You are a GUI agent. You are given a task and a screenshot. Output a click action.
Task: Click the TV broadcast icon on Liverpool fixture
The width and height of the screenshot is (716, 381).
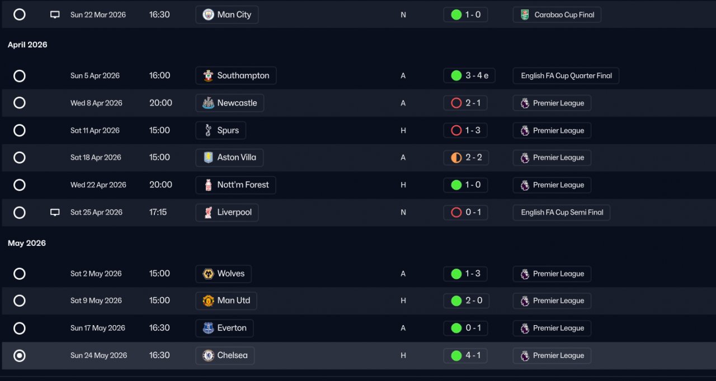pos(55,212)
